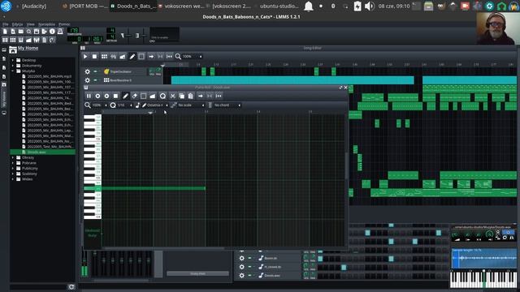Screen dimensions: 520x292
Task: Open the File menu
Action: [x=6, y=24]
